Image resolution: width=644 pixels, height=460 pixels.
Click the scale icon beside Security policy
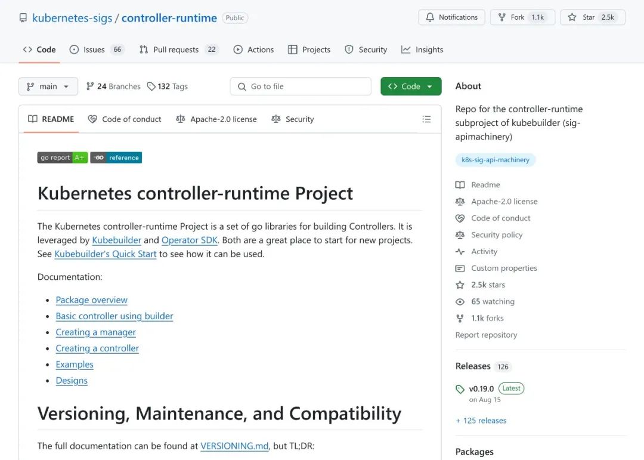(x=460, y=235)
